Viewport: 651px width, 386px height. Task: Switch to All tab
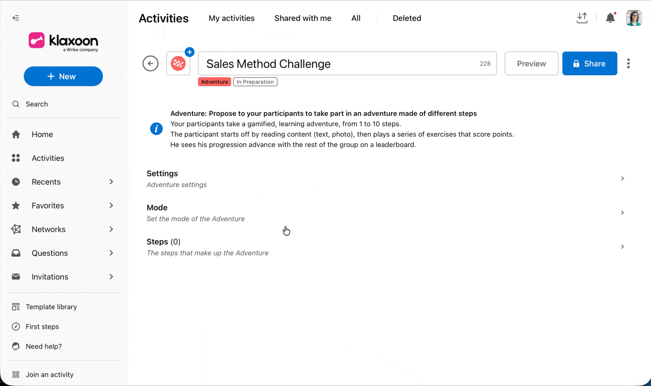pyautogui.click(x=356, y=18)
